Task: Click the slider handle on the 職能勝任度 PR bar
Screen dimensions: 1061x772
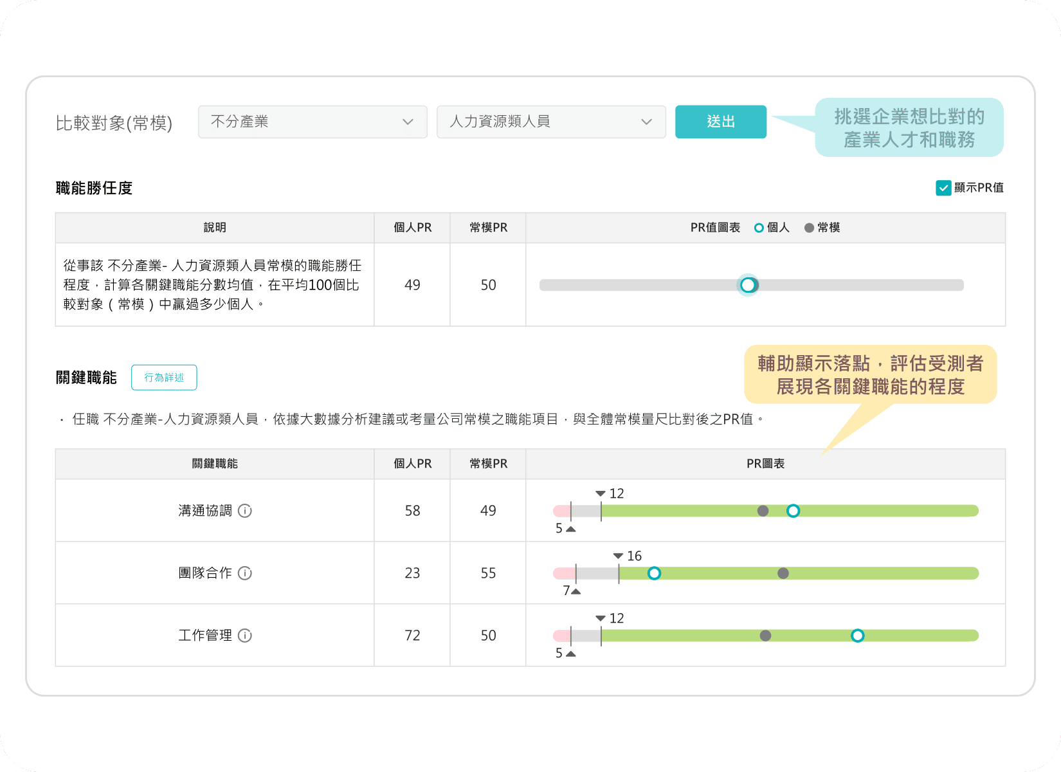Action: tap(748, 285)
